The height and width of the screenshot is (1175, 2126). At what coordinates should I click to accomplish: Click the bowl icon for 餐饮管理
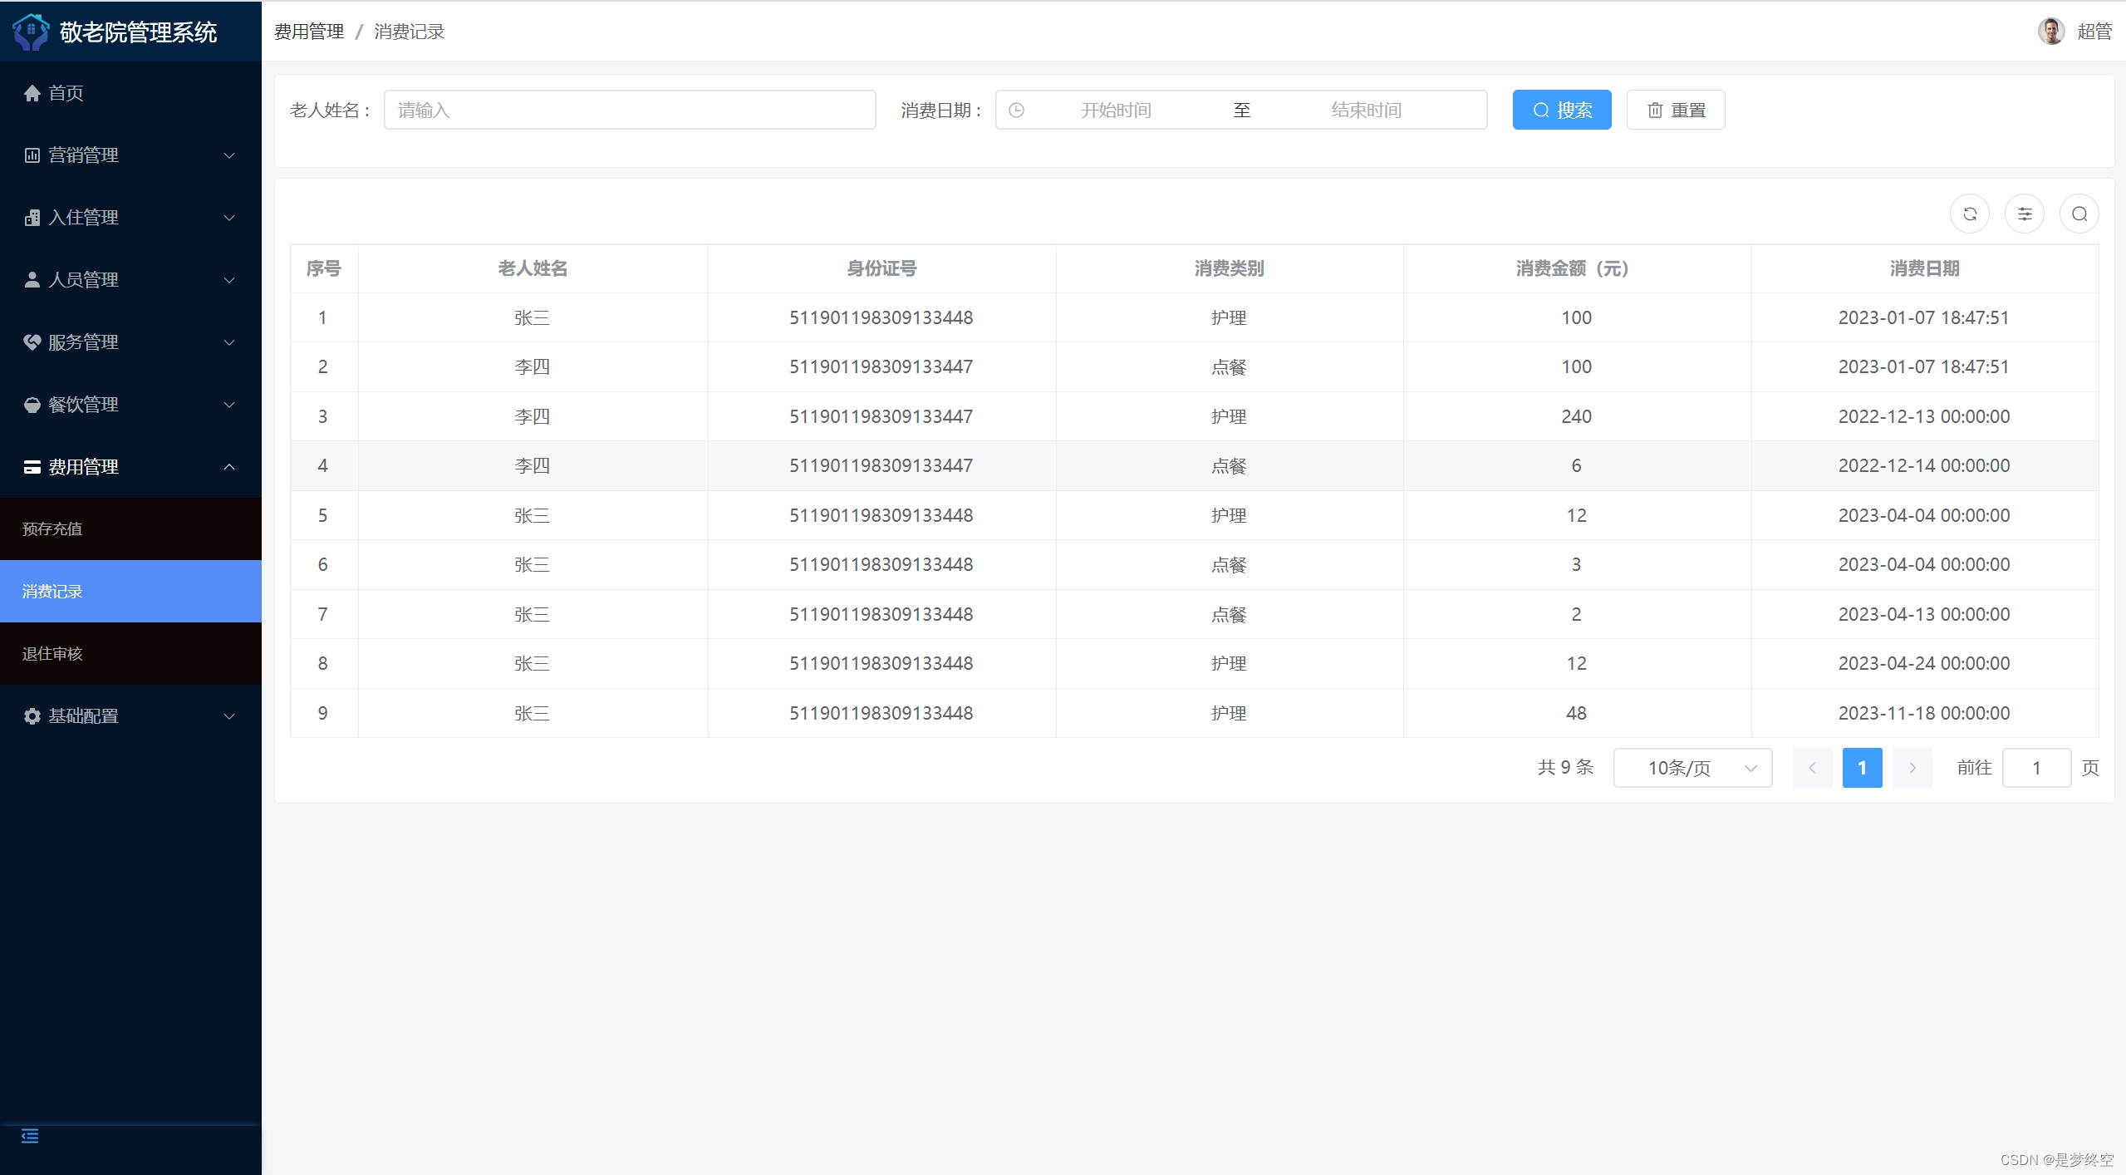pyautogui.click(x=32, y=405)
